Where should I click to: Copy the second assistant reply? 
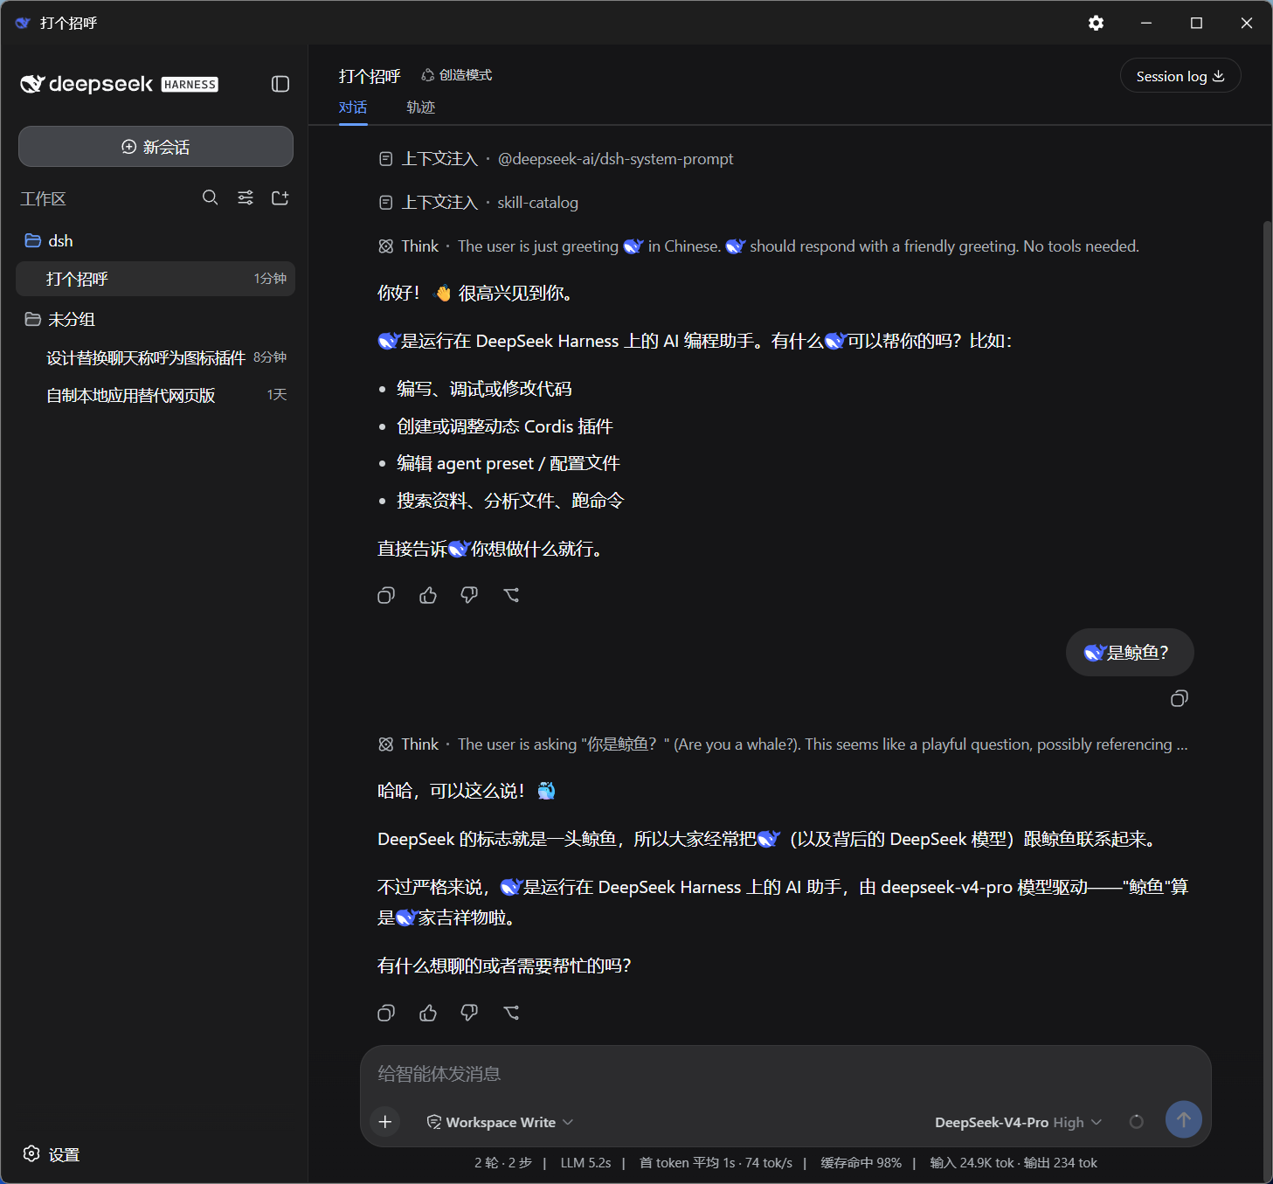(386, 1013)
